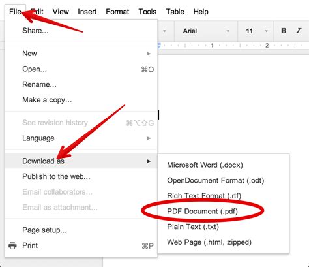
Task: Open the Tools menu
Action: [147, 12]
